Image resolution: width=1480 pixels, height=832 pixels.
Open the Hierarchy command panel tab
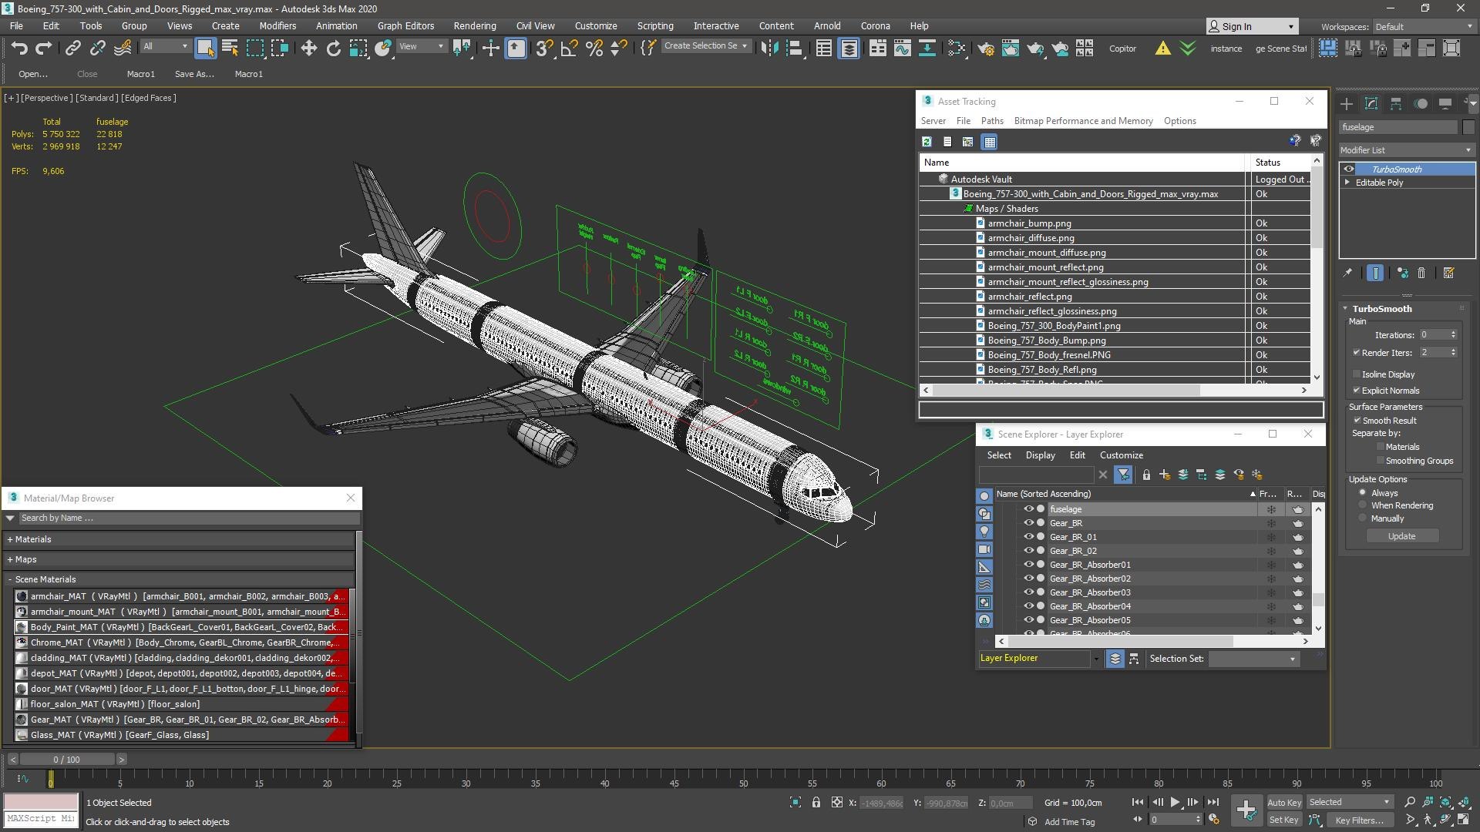[1396, 103]
